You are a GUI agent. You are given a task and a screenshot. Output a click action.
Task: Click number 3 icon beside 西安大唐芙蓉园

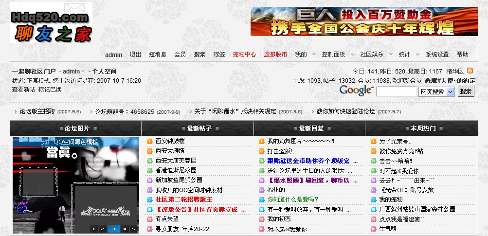[149, 161]
